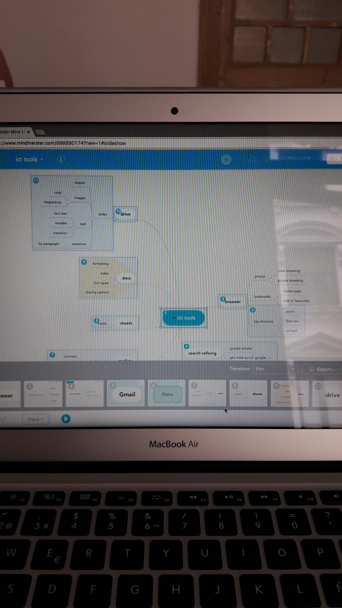Select the font text node
This screenshot has height=608, width=342.
[60, 214]
